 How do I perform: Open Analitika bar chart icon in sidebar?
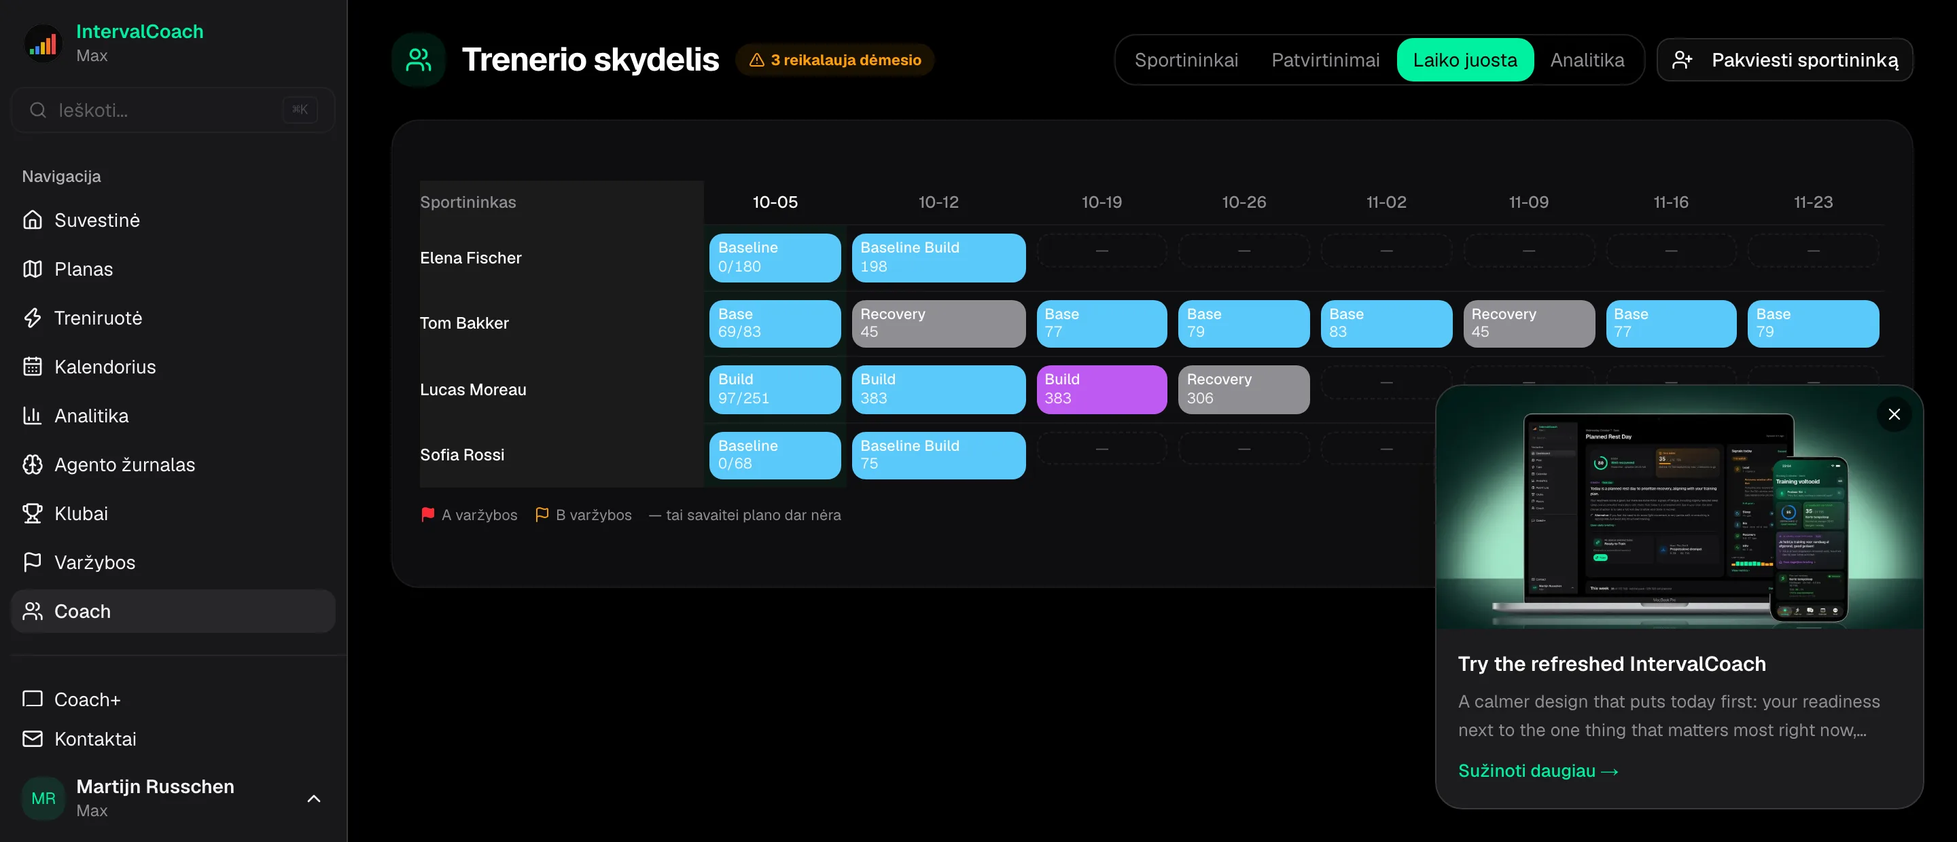(x=33, y=416)
